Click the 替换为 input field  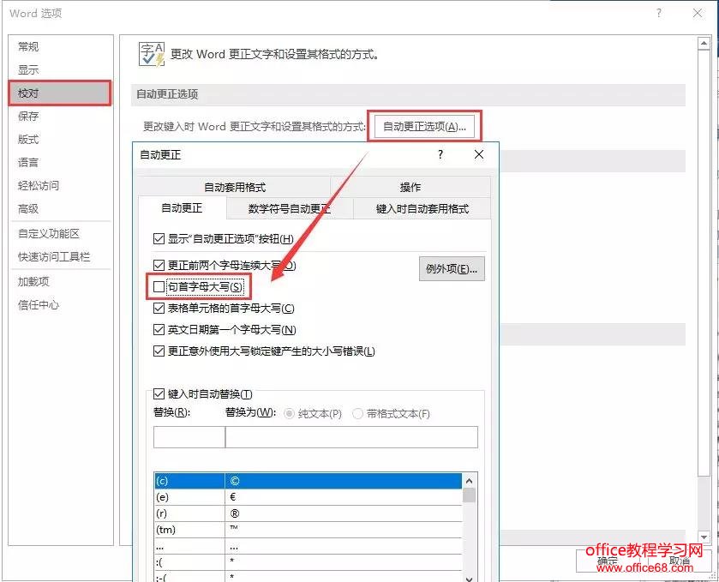click(x=351, y=437)
